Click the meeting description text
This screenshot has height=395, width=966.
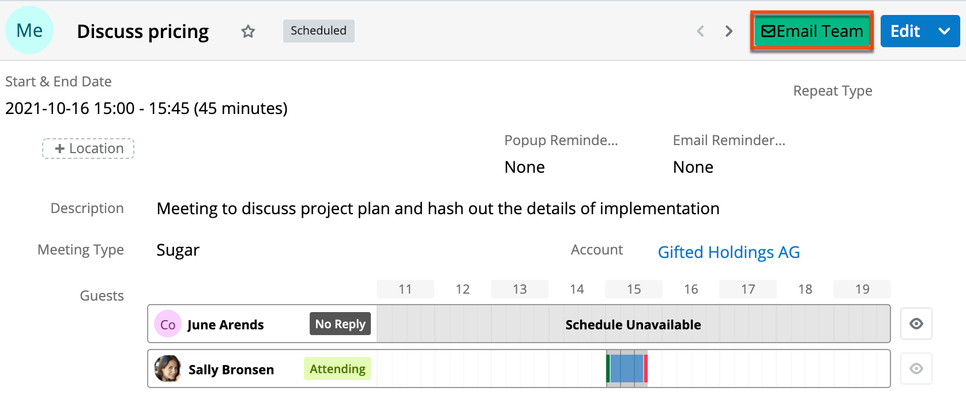pyautogui.click(x=438, y=208)
